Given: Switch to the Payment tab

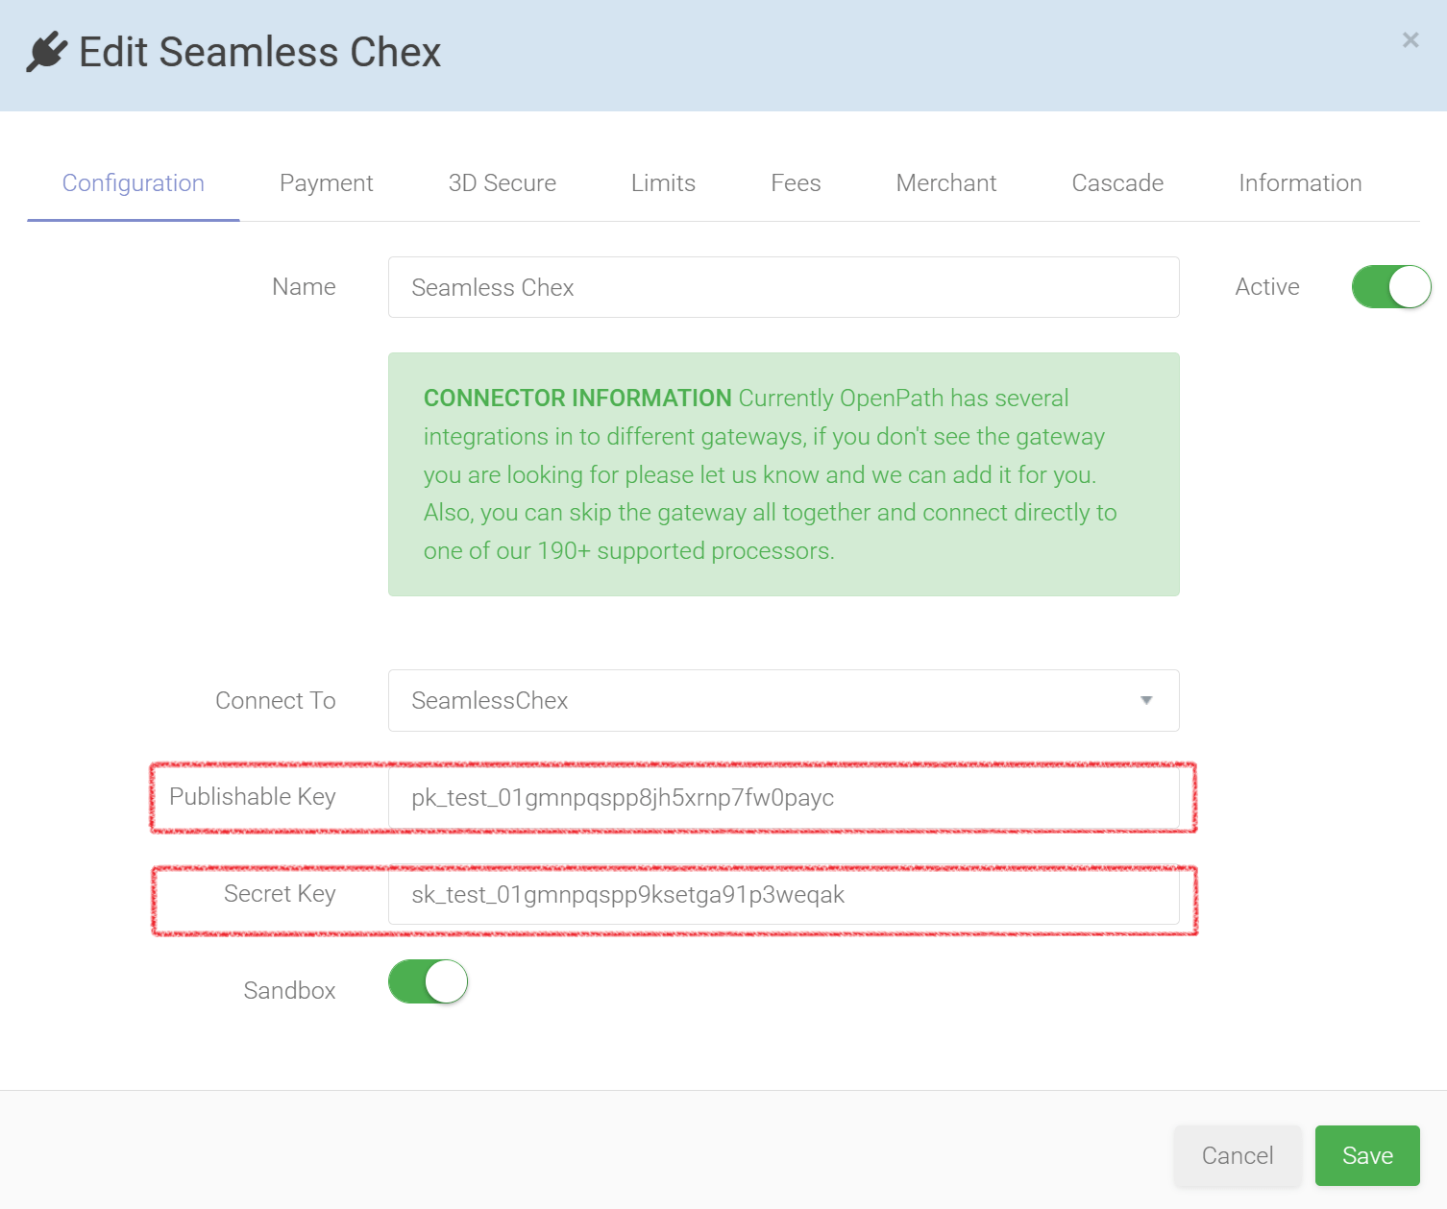Looking at the screenshot, I should 327,183.
